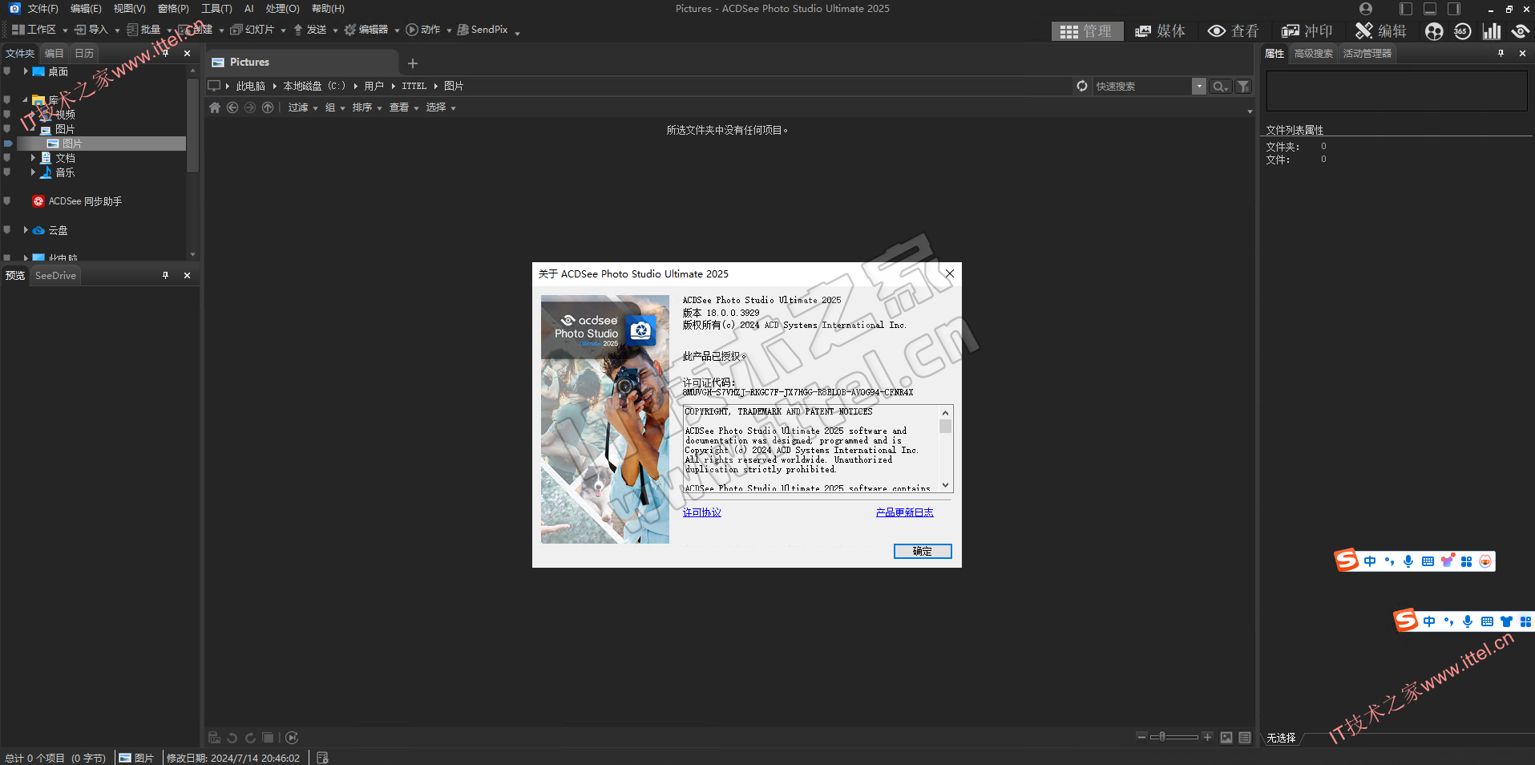The image size is (1535, 765).
Task: Click the slideshow play icon in bottom toolbar
Action: (x=292, y=738)
